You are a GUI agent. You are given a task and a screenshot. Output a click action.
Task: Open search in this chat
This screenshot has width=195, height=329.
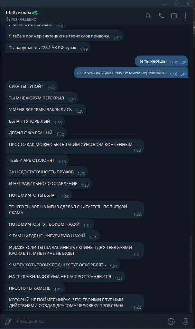(148, 16)
